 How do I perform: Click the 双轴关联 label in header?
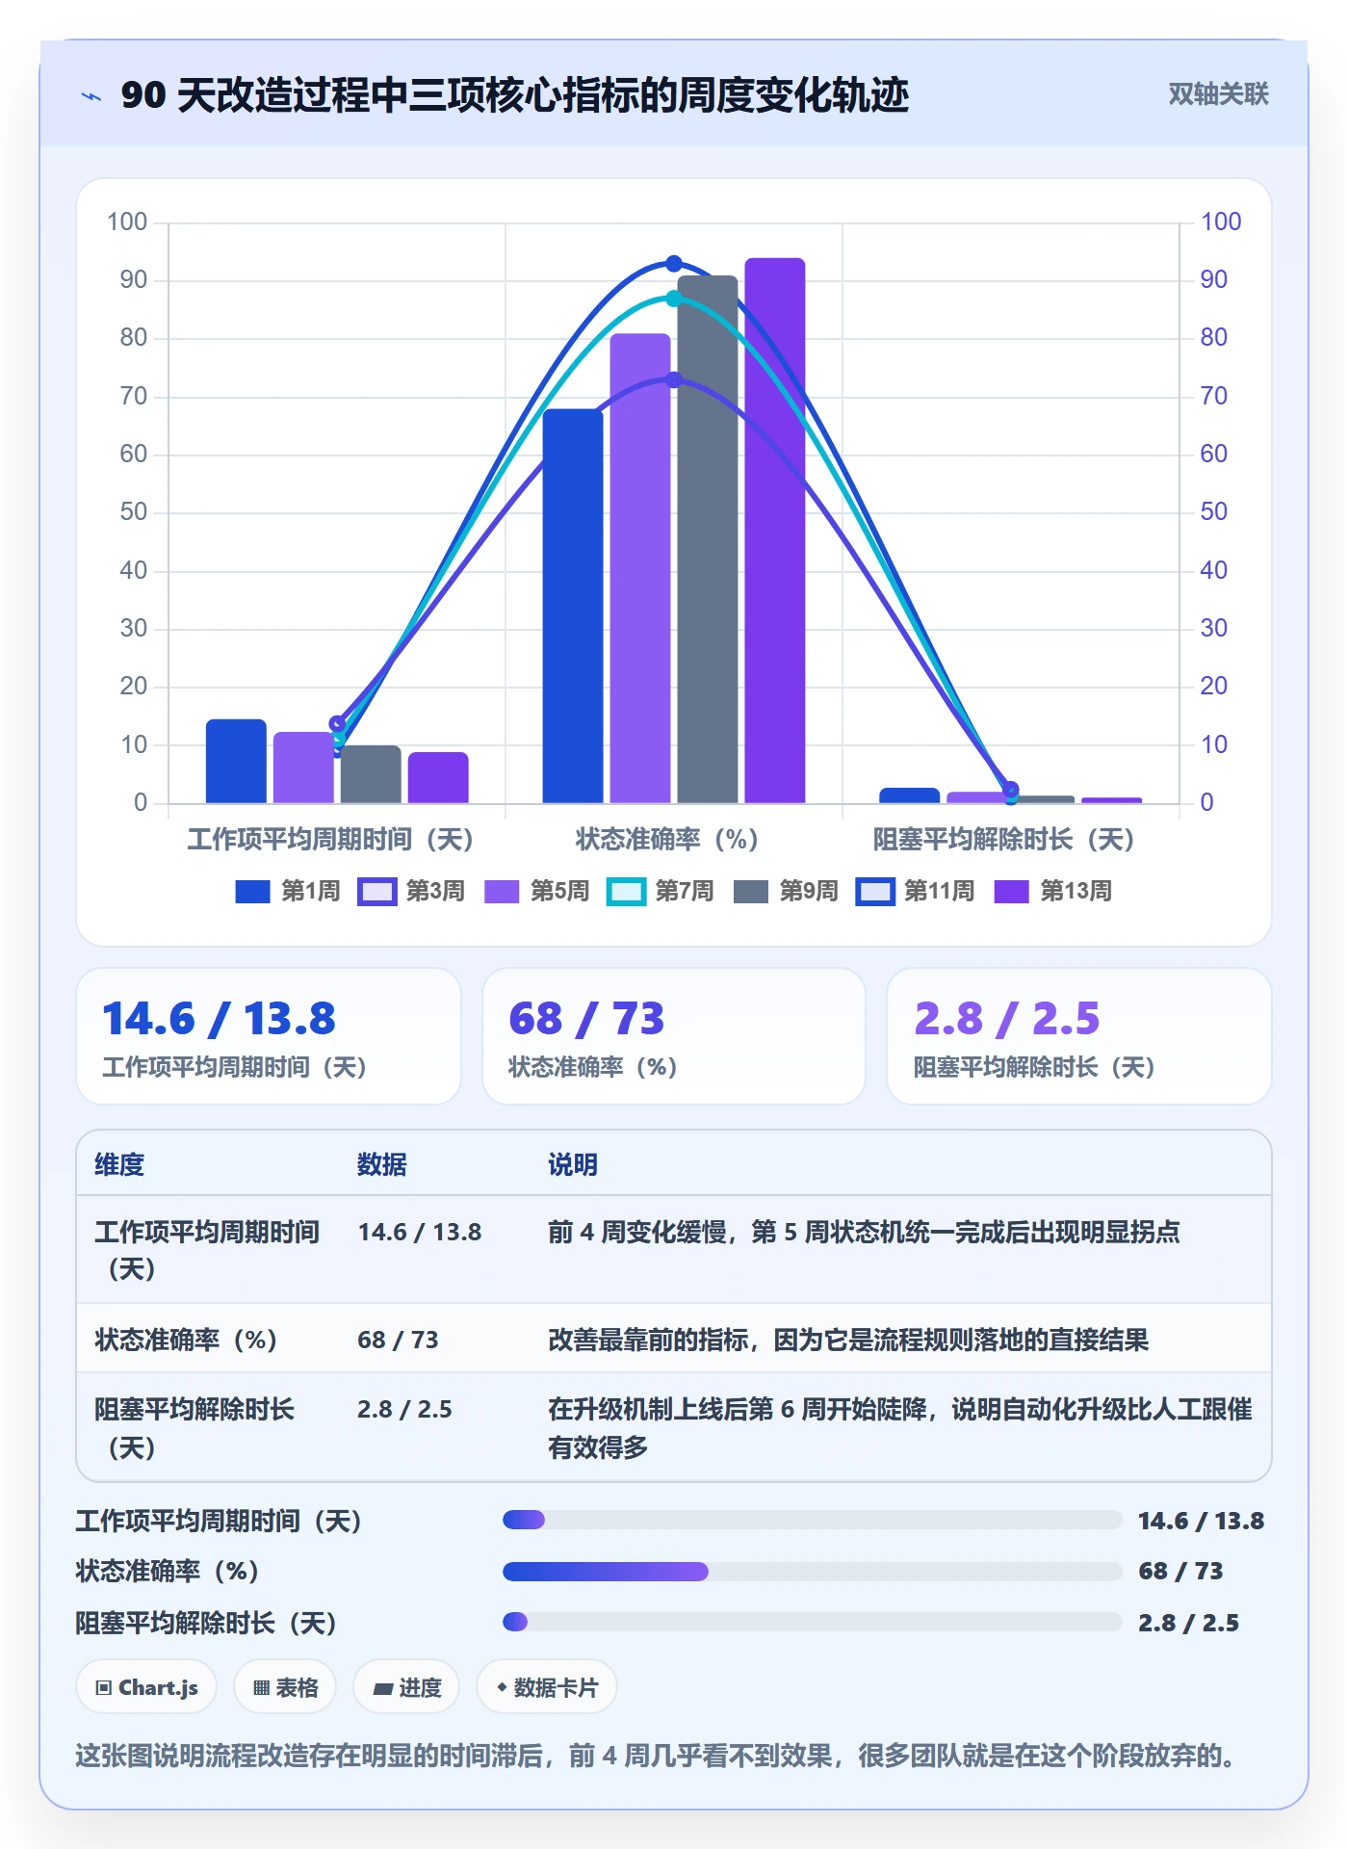(1218, 94)
